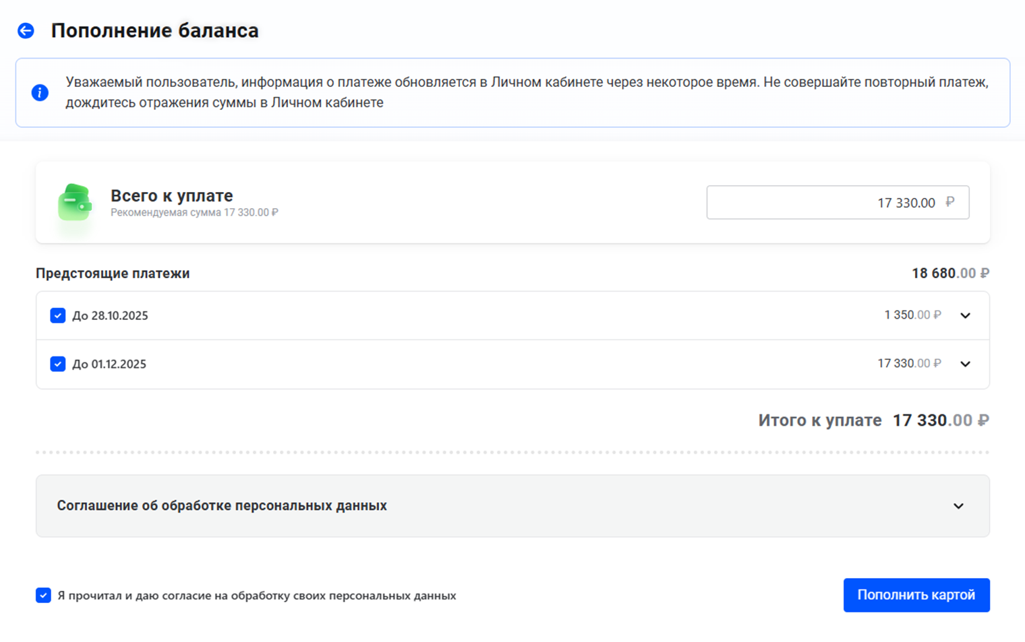Viewport: 1025px width, 642px height.
Task: Click the blue back arrow icon
Action: tap(26, 31)
